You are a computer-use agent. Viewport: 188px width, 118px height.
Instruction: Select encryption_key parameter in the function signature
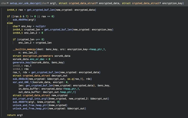coord(172,3)
